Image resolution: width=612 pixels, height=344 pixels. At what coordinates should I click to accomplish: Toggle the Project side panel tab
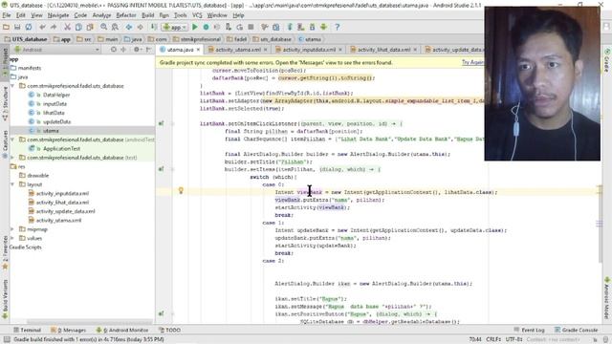(x=5, y=61)
